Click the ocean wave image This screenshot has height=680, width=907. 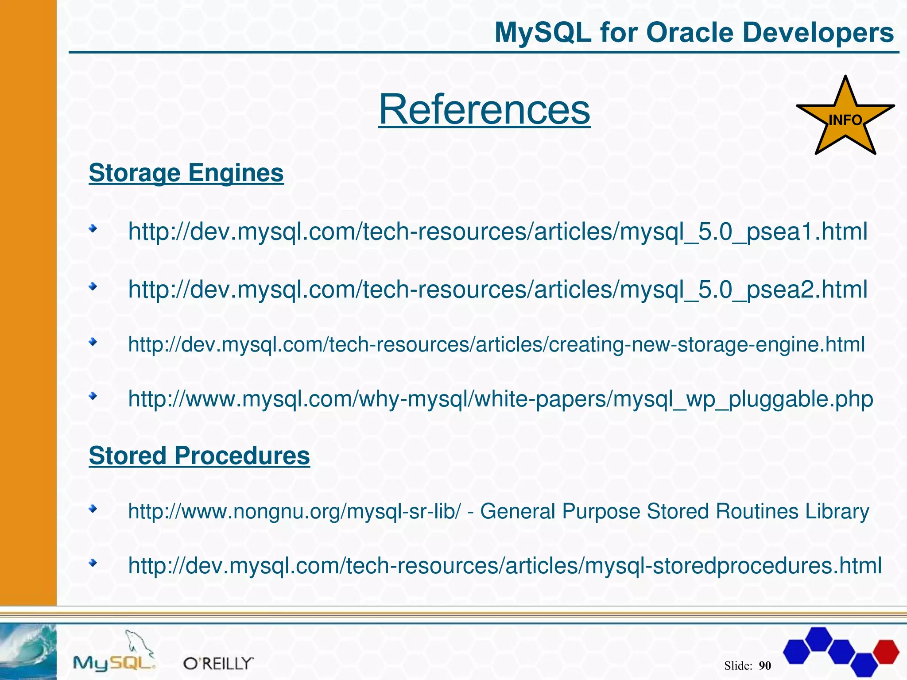pyautogui.click(x=28, y=651)
